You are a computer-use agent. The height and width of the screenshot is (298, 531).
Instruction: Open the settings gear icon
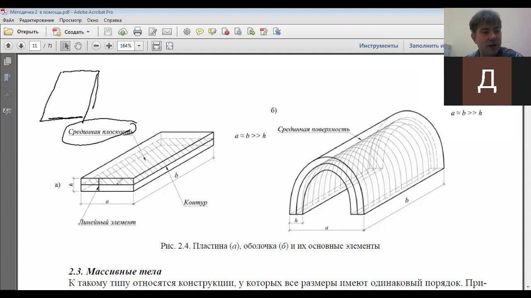pyautogui.click(x=187, y=31)
